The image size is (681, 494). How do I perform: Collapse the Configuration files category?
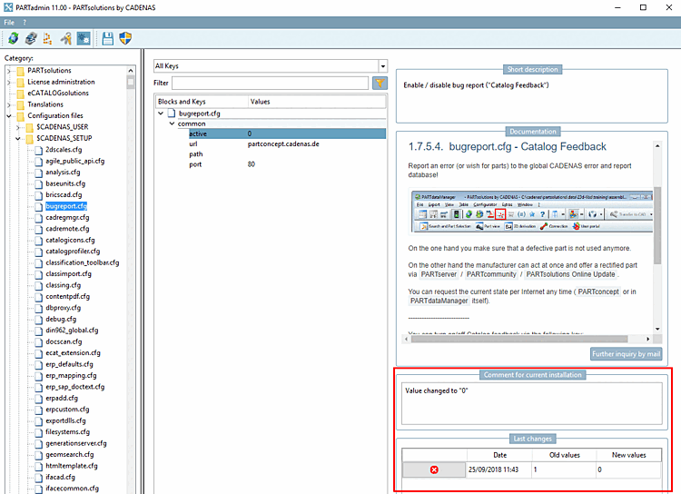tap(9, 115)
